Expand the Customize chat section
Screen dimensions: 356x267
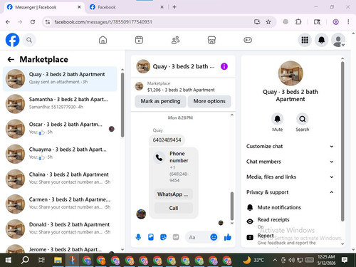pos(290,146)
